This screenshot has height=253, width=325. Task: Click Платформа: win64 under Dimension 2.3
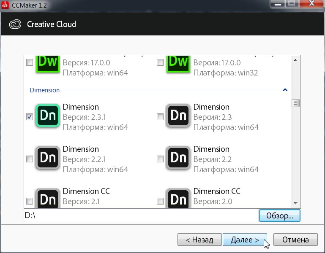click(226, 127)
